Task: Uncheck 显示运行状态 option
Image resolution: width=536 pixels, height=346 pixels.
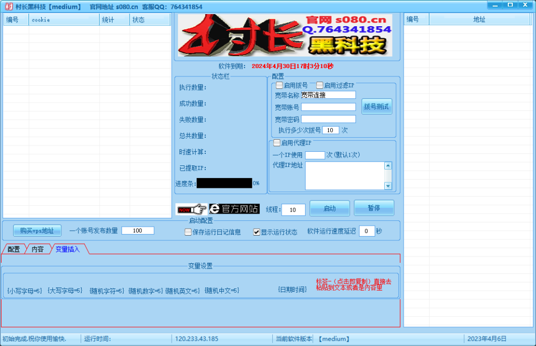Action: (x=257, y=232)
